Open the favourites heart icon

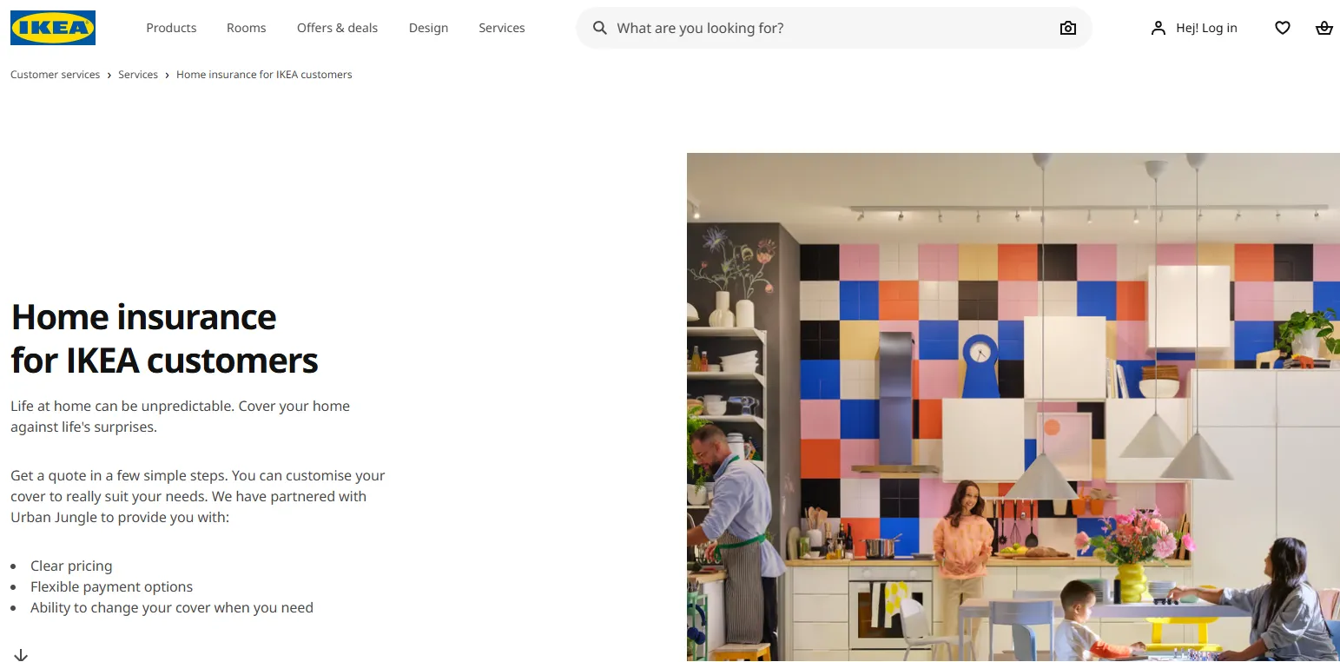1283,28
